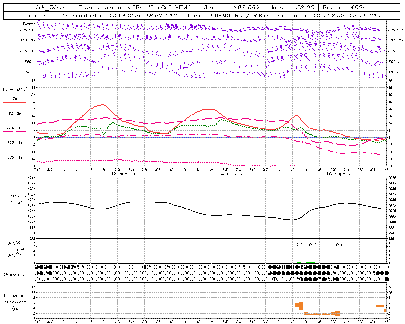405x324 pixels.
Task: Click the 13 апреля date label
Action: point(123,174)
